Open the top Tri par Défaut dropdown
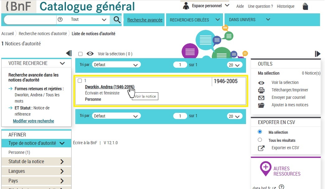Viewport: 325px width, 189px height. [116, 65]
